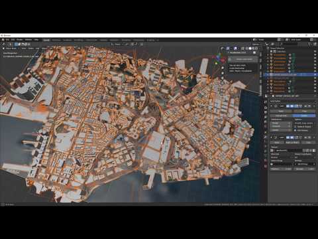Screen dimensions: 318x239
Task: Toggle viewport gizmos icon
Action: click(229, 48)
